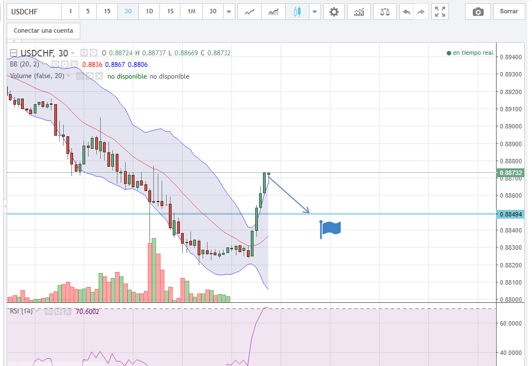
Task: Open dropdown next to Volume (false, 20)
Action: point(69,76)
